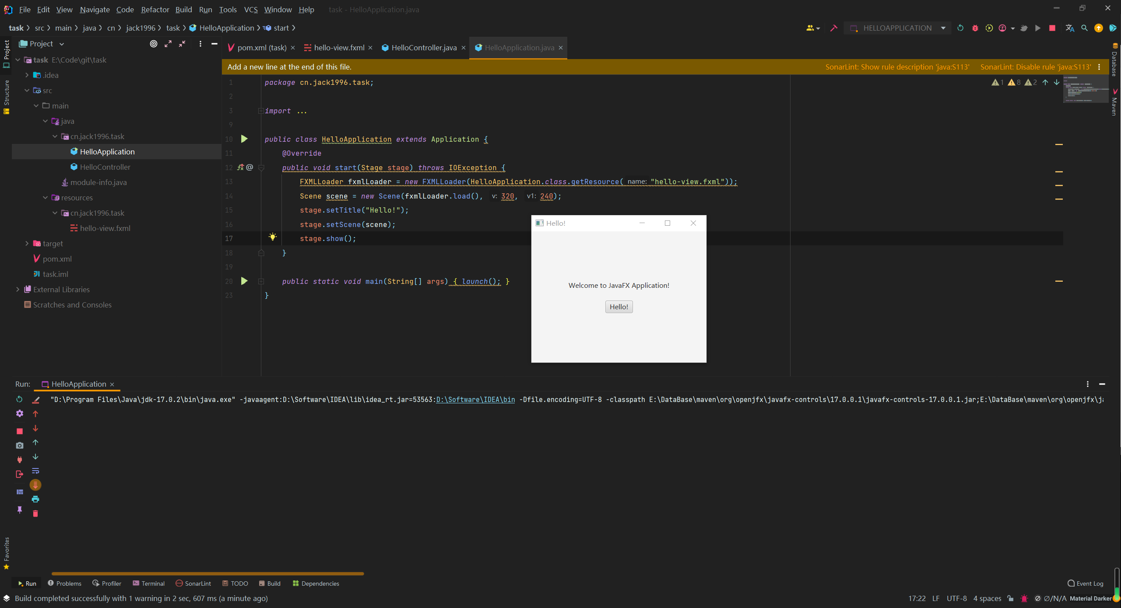The image size is (1121, 608).
Task: Select Soft-Wrap in the Run console toolbar
Action: click(x=35, y=471)
